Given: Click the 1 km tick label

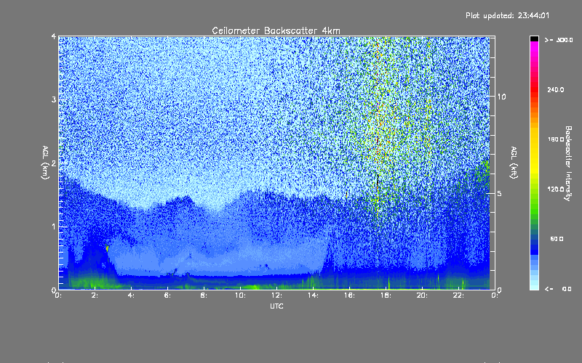Looking at the screenshot, I should 54,227.
